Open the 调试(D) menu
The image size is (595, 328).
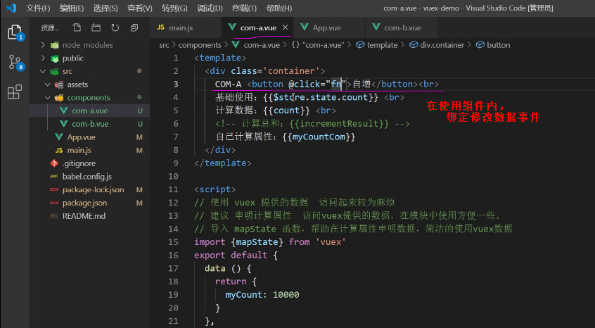pos(210,8)
